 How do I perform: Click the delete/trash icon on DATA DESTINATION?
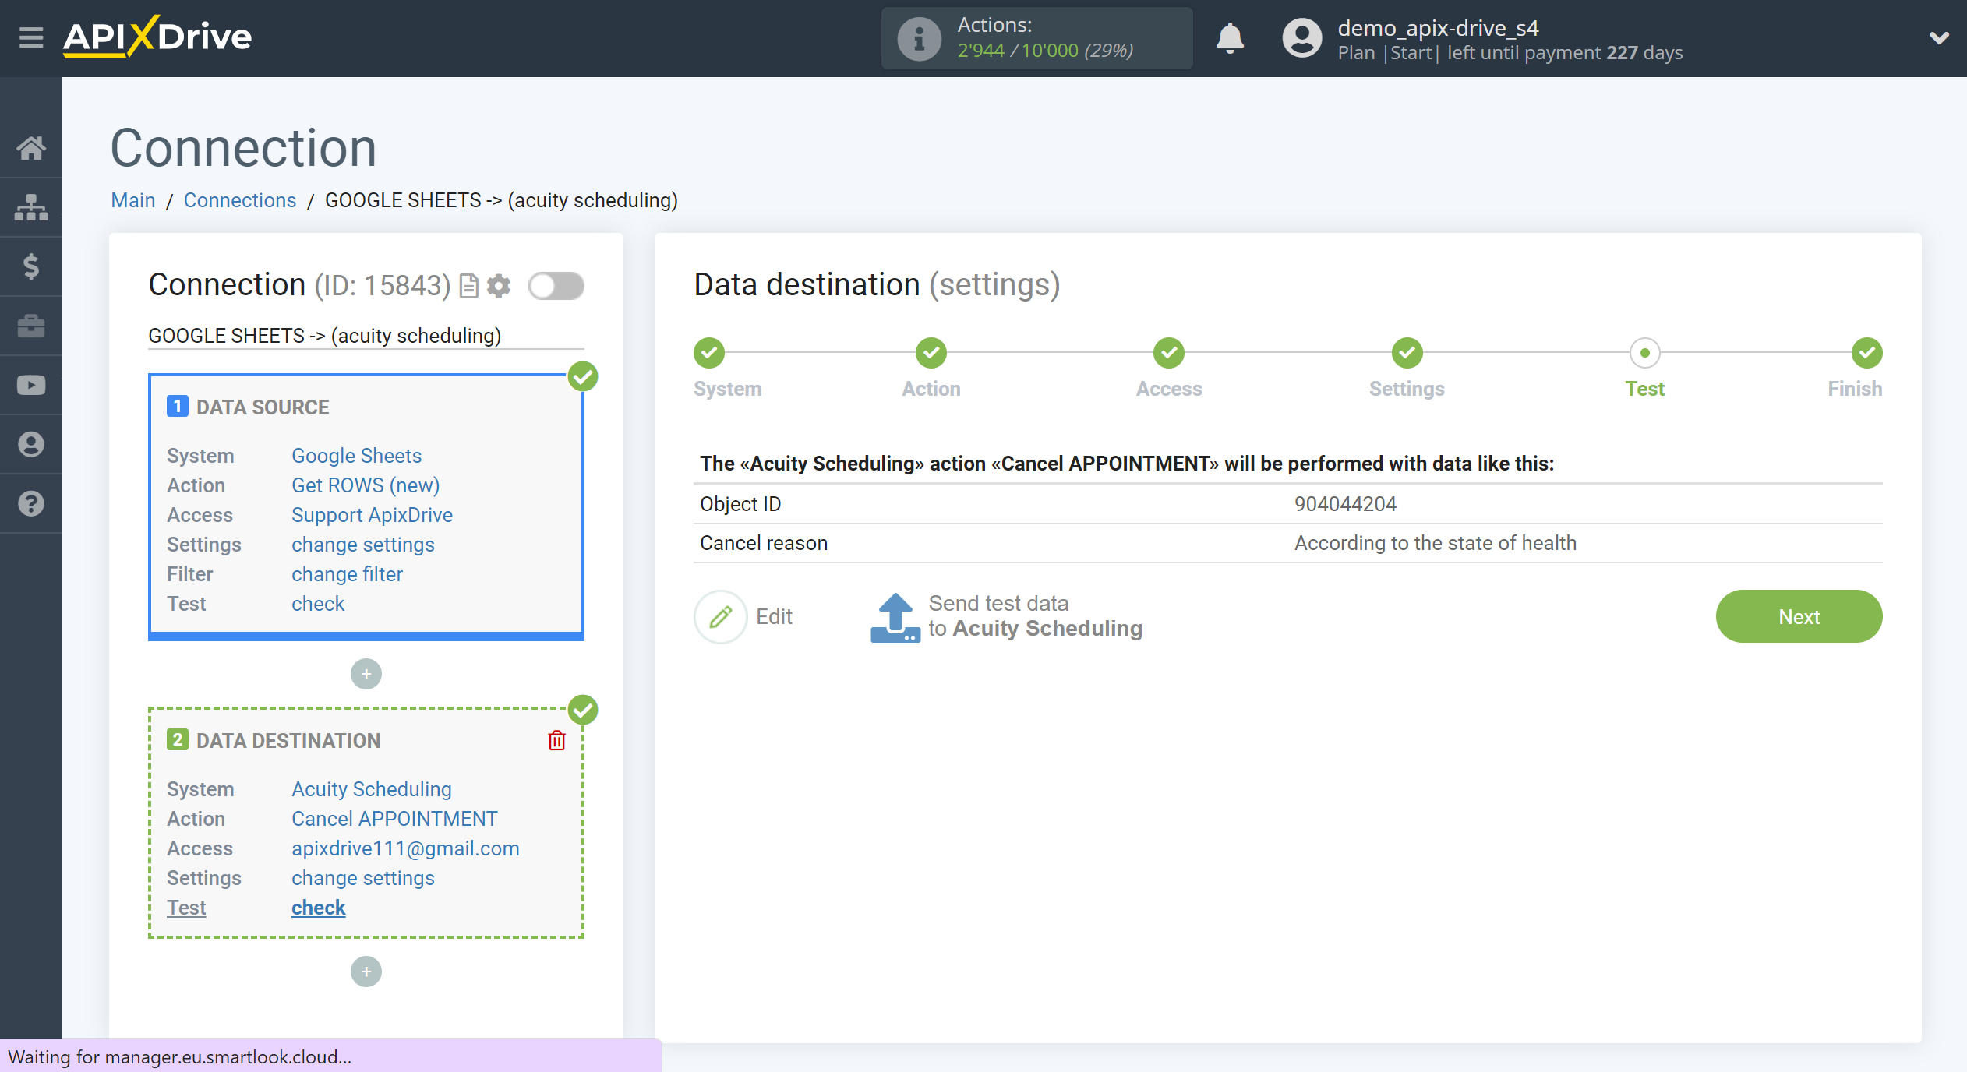pos(556,741)
